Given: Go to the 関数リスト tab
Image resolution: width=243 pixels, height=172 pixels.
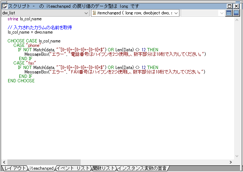Looking at the screenshot, I should coord(104,168).
